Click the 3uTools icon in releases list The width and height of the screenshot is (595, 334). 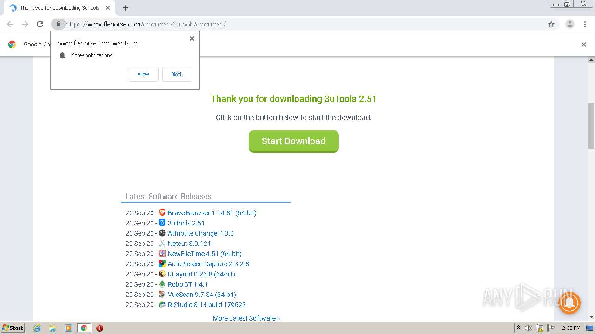coord(162,223)
